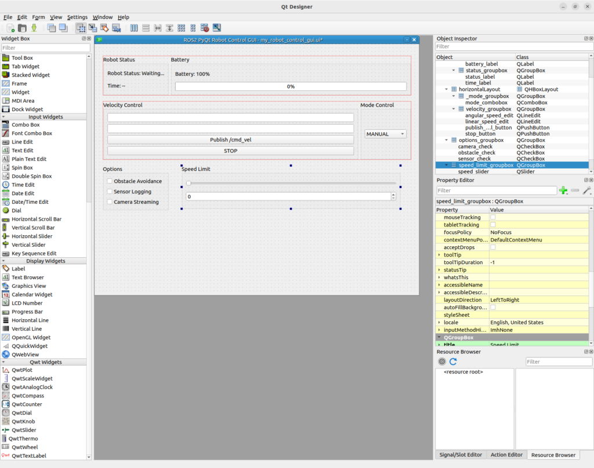The width and height of the screenshot is (594, 468).
Task: Collapse the options_groupbox tree node
Action: point(447,140)
